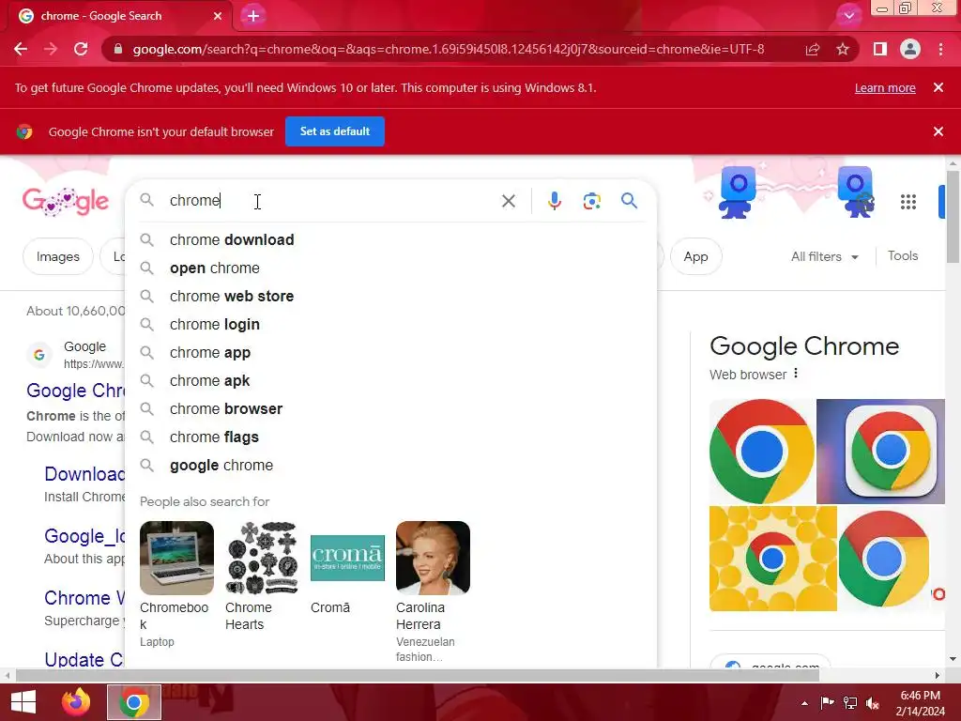
Task: Open the Chromebook laptop thumbnail
Action: point(176,558)
